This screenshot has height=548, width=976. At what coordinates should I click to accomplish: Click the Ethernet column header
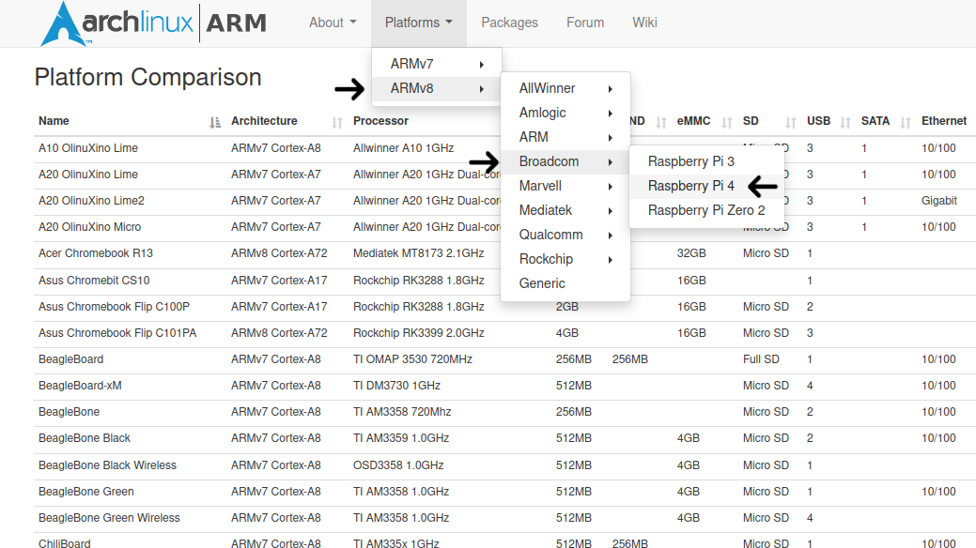pyautogui.click(x=944, y=121)
